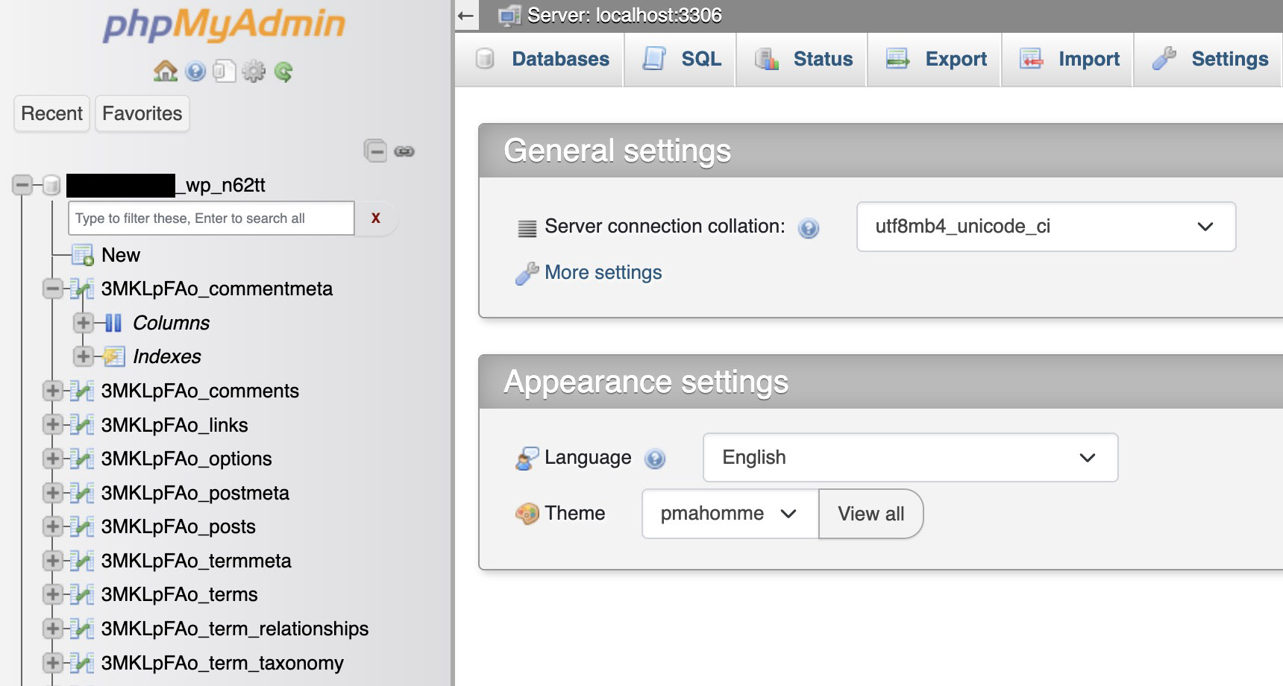
Task: Click the help icon beside Server connection collation
Action: [808, 228]
